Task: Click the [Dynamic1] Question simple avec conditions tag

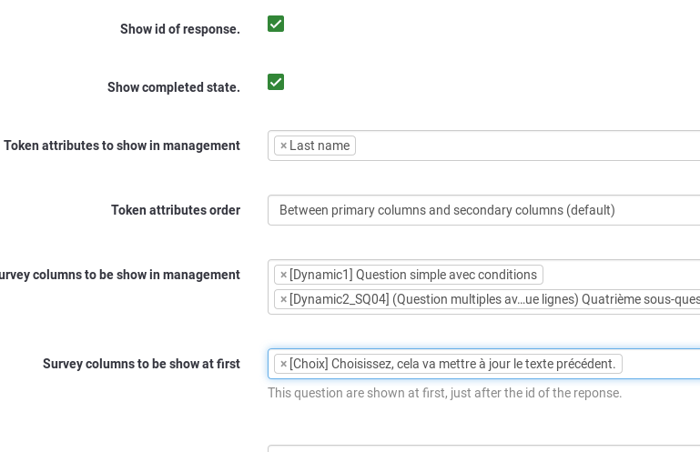Action: pos(413,275)
